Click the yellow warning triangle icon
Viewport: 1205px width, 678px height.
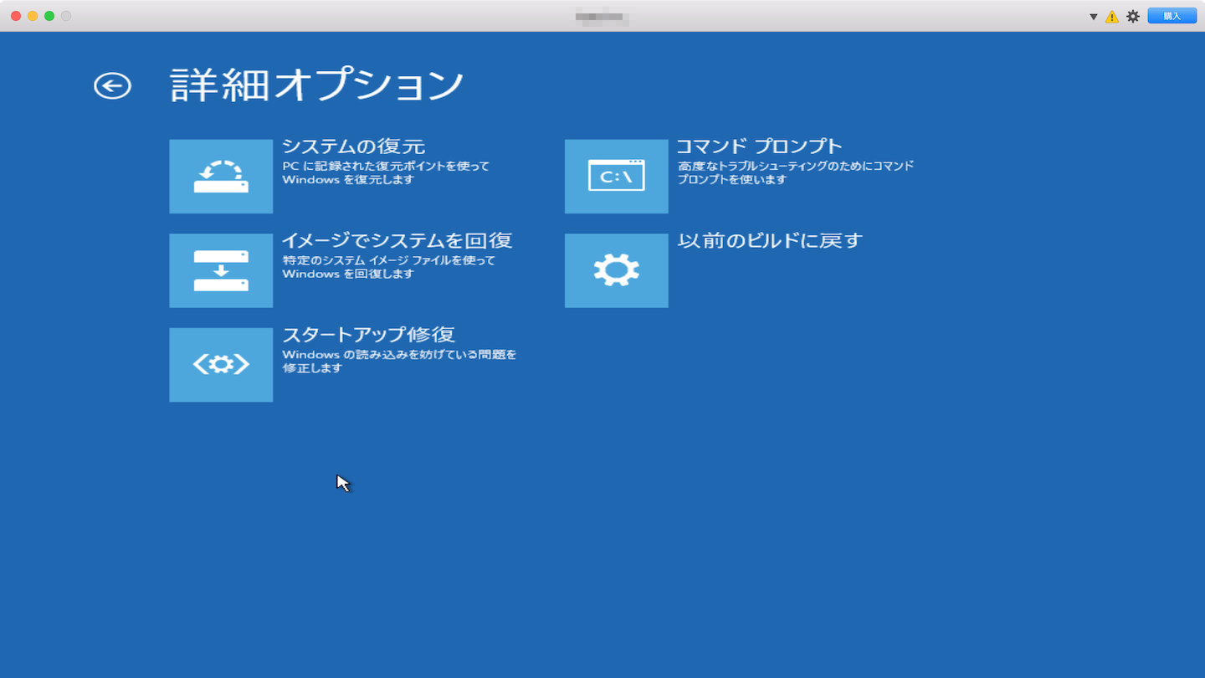tap(1112, 17)
